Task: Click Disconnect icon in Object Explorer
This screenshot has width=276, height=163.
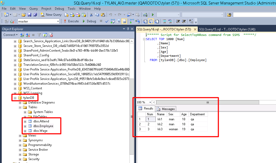Action: point(28,35)
